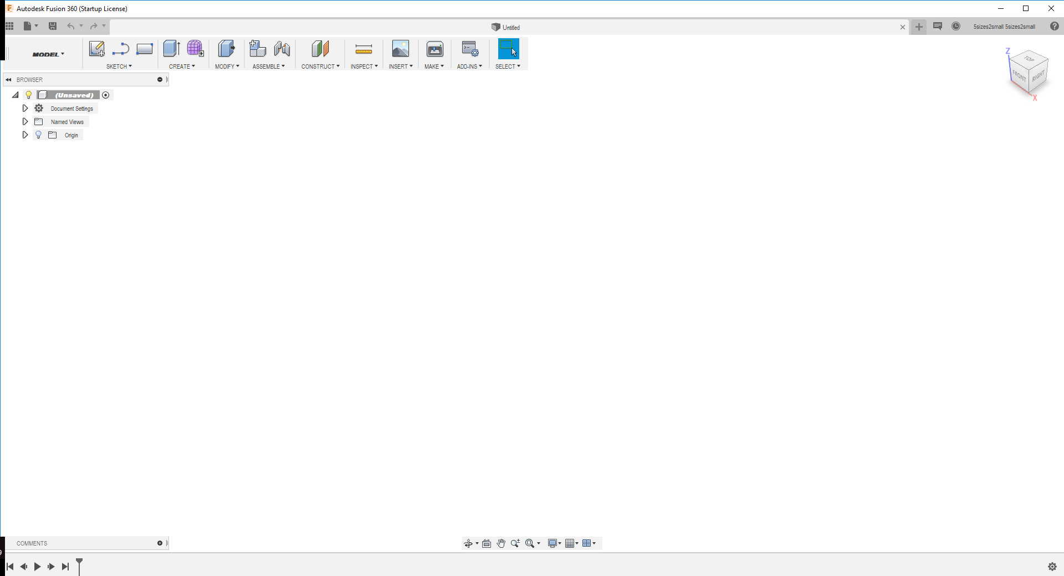Toggle visibility bulb of Origin folder
The image size is (1064, 576).
click(38, 135)
